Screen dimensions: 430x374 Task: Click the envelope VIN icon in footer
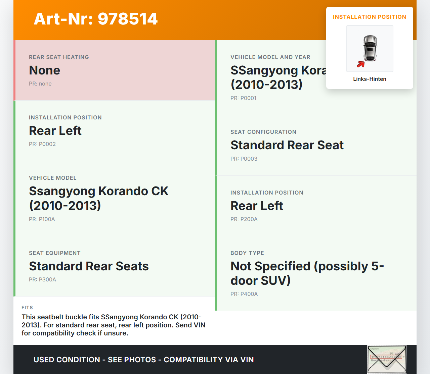tap(386, 359)
